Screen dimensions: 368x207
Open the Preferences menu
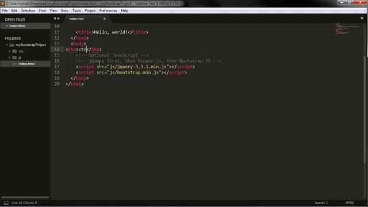pyautogui.click(x=108, y=10)
